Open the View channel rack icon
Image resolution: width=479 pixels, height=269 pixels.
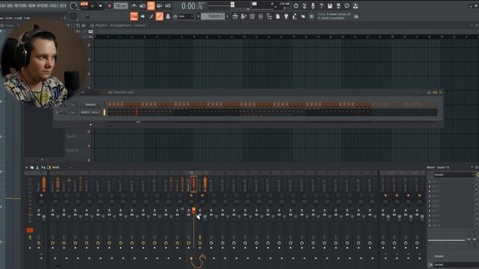pyautogui.click(x=252, y=16)
